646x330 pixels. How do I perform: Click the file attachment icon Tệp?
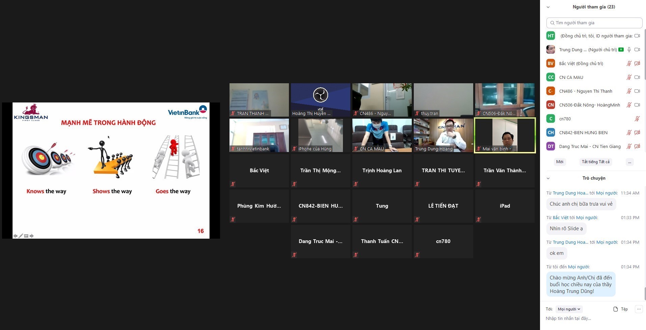point(620,309)
